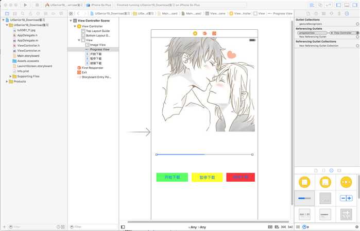Stop the running app with Stop button

click(37, 5)
